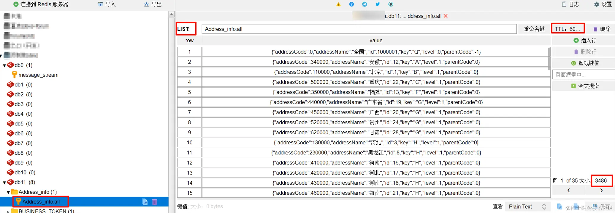Open the 日志 (Log) panel

tap(570, 4)
